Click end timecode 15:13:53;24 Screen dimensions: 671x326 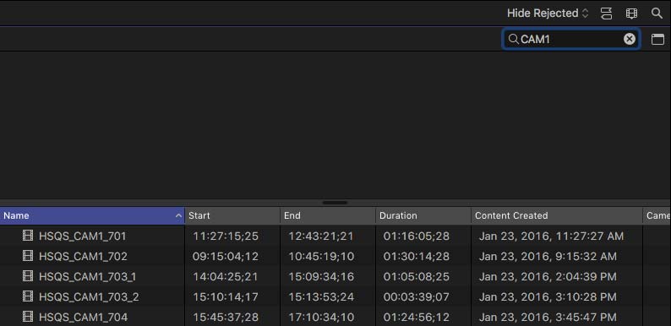pyautogui.click(x=321, y=297)
